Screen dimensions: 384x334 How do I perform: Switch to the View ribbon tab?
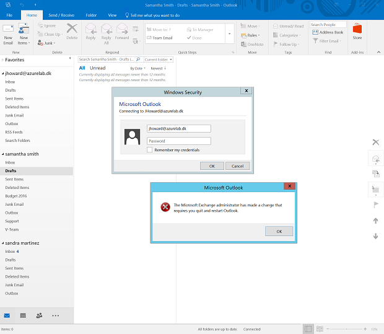(x=112, y=15)
